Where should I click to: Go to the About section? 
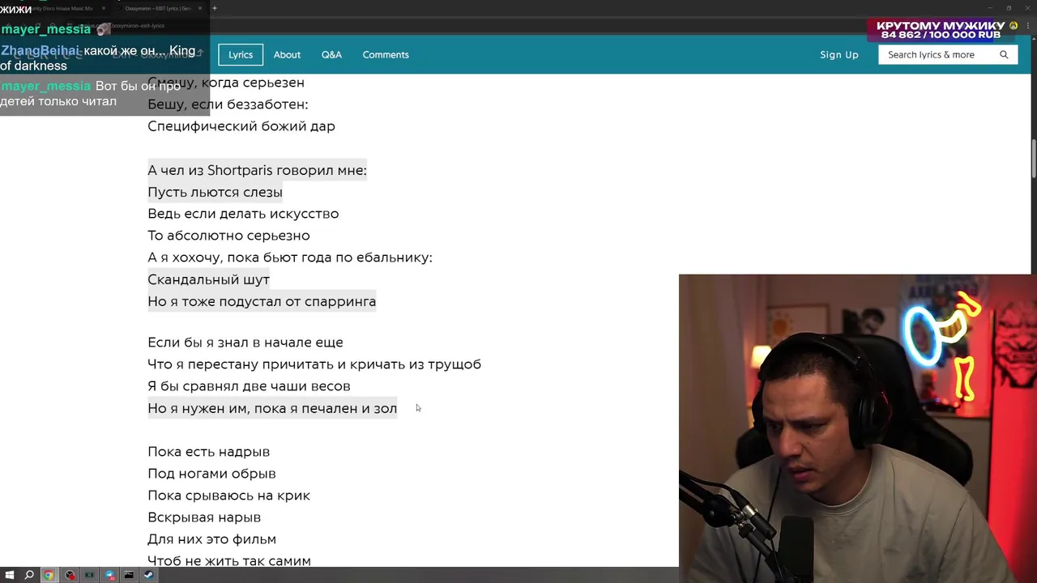pos(287,55)
